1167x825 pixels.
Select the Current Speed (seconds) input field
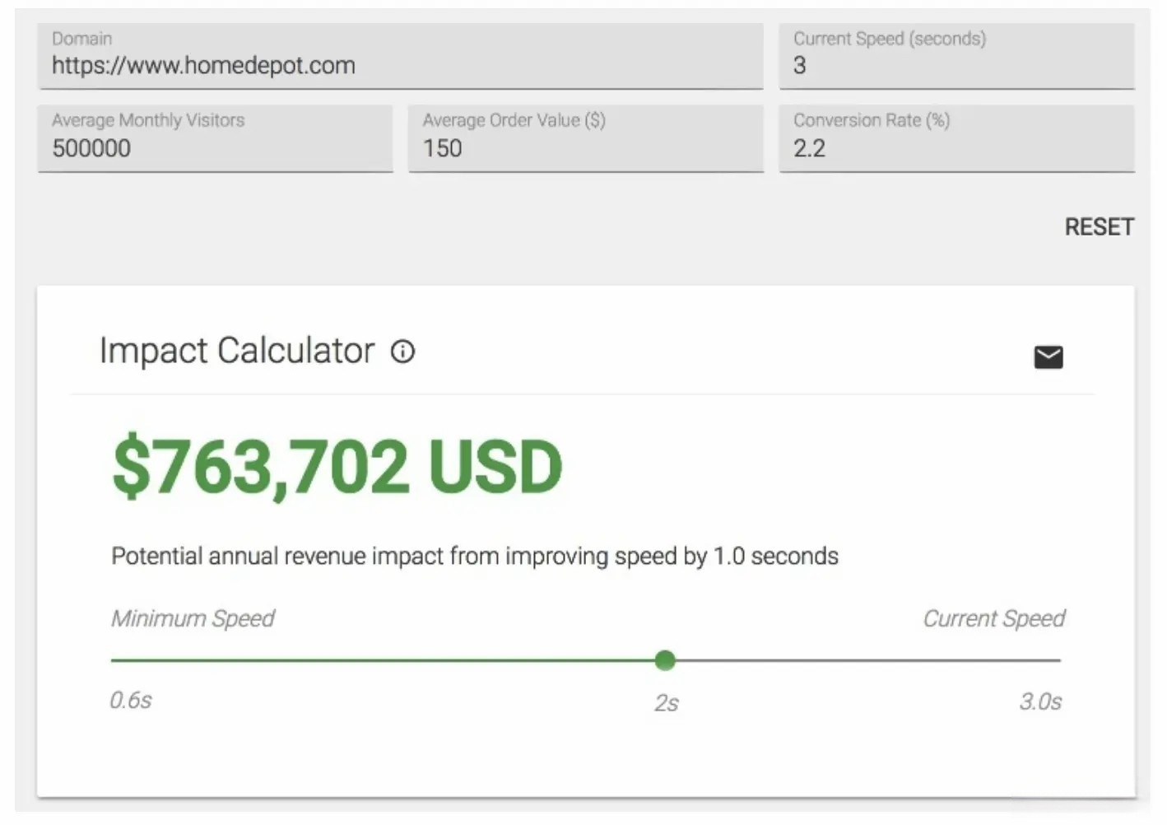[956, 65]
